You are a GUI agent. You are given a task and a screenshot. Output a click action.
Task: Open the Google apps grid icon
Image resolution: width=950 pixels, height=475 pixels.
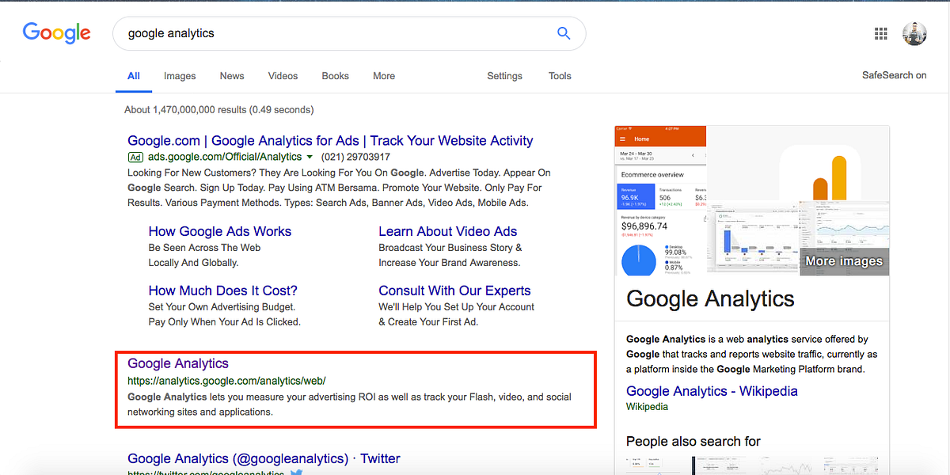tap(880, 32)
